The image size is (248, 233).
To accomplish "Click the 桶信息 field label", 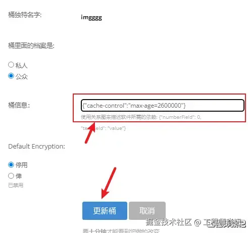I will click(19, 105).
